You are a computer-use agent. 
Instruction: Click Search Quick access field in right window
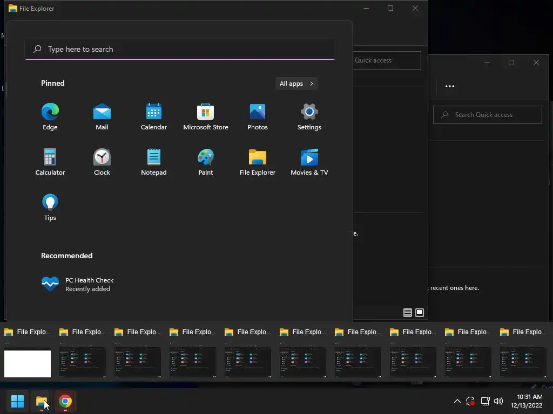pos(488,115)
